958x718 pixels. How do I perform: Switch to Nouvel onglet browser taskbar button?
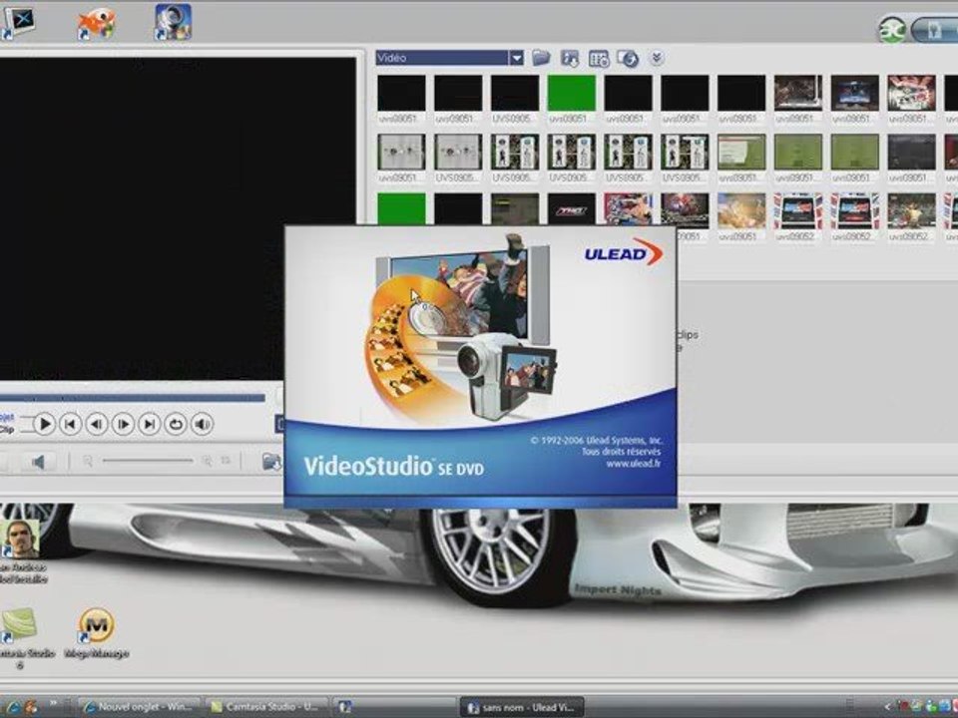coord(140,707)
